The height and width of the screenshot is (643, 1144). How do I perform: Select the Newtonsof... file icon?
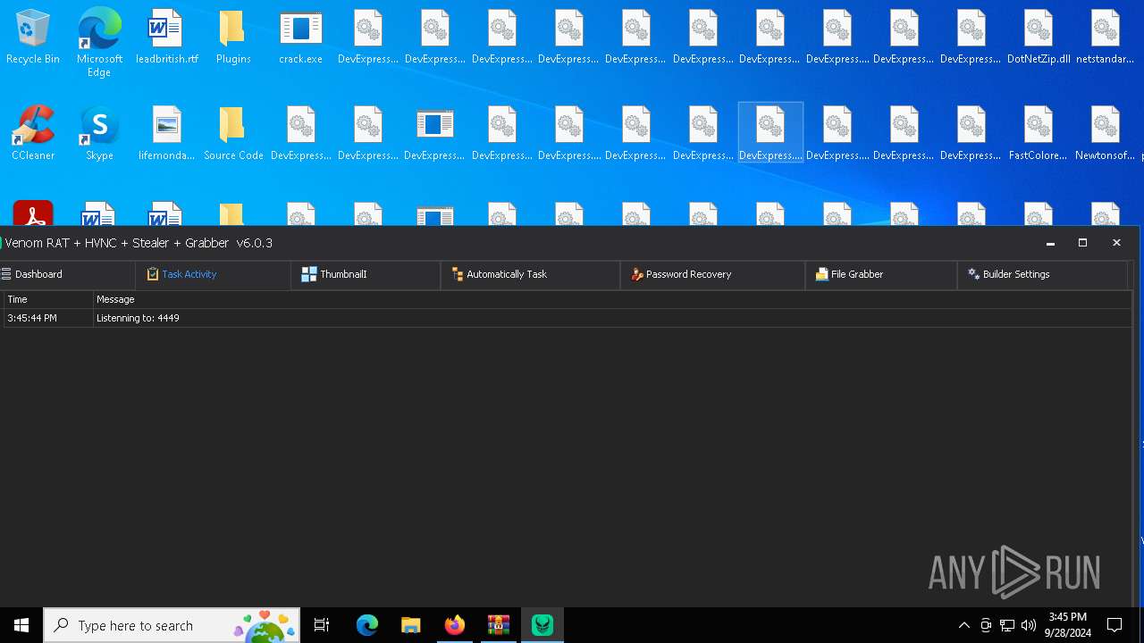(x=1106, y=134)
